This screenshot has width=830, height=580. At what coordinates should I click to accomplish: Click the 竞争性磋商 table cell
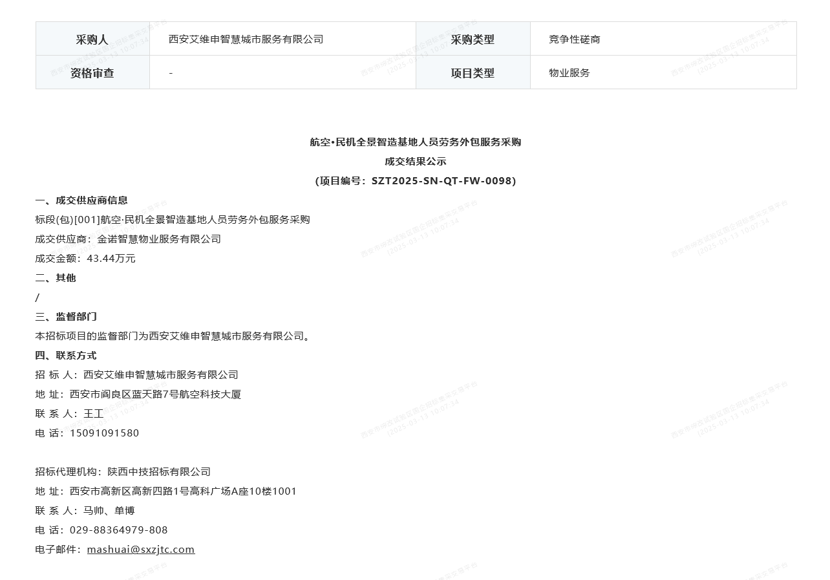click(x=663, y=39)
